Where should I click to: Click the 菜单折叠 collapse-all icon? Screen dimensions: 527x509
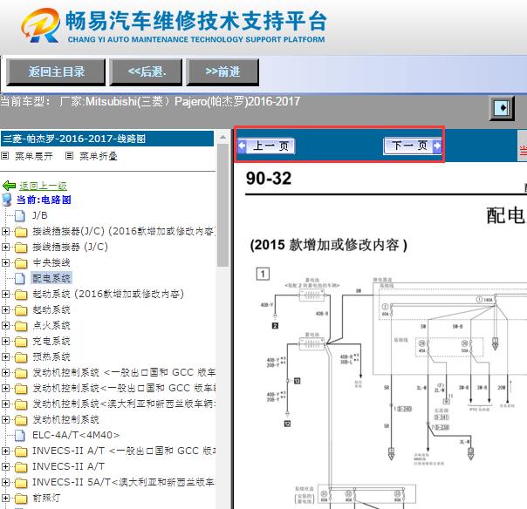coord(69,155)
